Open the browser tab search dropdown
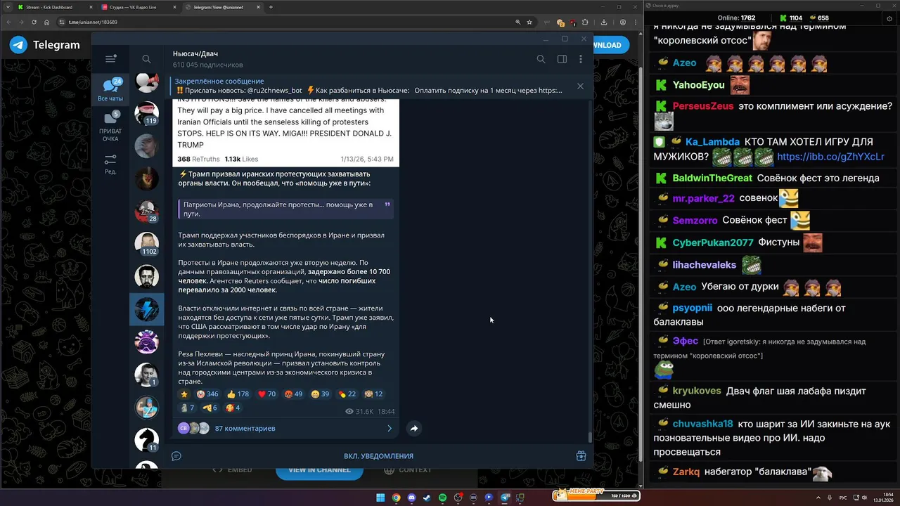 coord(8,7)
